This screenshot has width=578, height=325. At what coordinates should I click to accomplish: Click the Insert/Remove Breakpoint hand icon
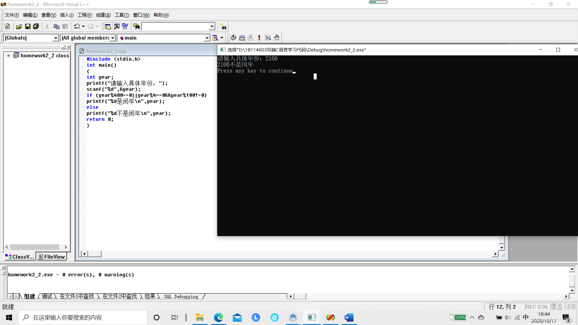[277, 38]
